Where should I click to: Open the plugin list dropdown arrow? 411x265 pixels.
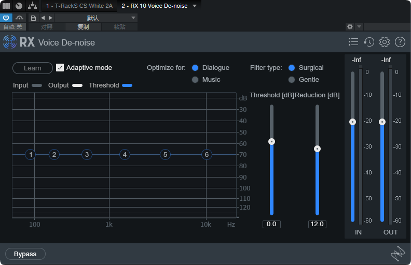(x=195, y=6)
